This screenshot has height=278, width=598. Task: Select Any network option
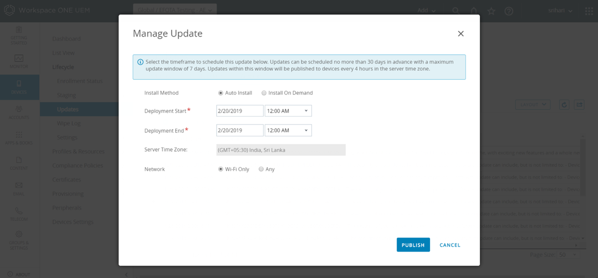pos(261,169)
